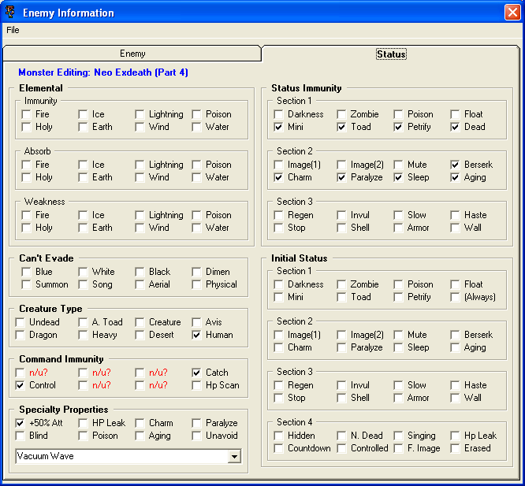
Task: Enable Hp Scan command immunity
Action: tap(196, 385)
